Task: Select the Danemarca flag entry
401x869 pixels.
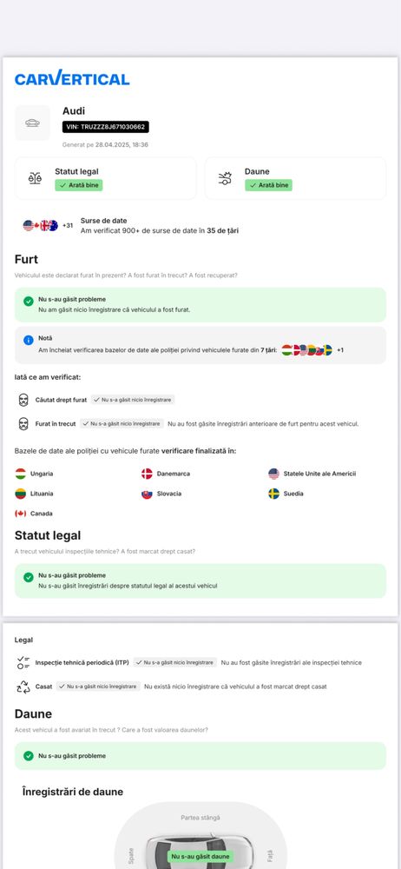Action: pyautogui.click(x=166, y=474)
